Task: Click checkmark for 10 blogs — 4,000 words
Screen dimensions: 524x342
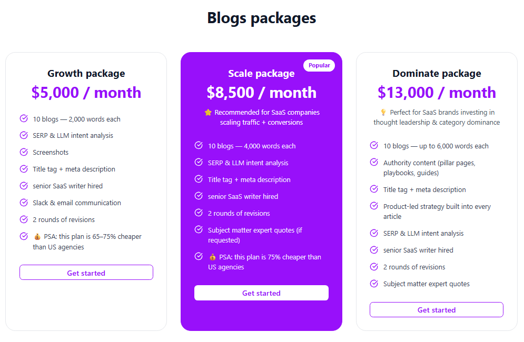Action: tap(199, 146)
